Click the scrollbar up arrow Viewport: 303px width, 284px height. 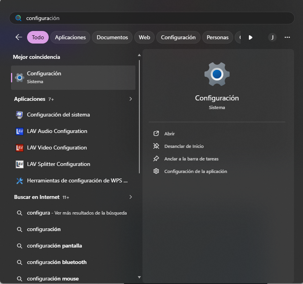(x=139, y=55)
